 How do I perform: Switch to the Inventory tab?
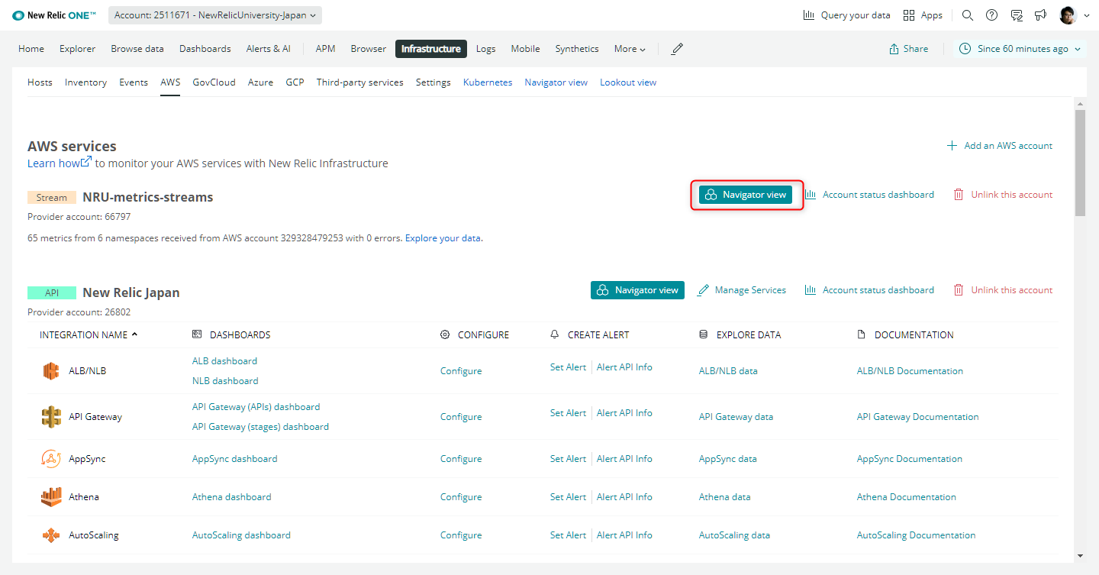pos(85,82)
